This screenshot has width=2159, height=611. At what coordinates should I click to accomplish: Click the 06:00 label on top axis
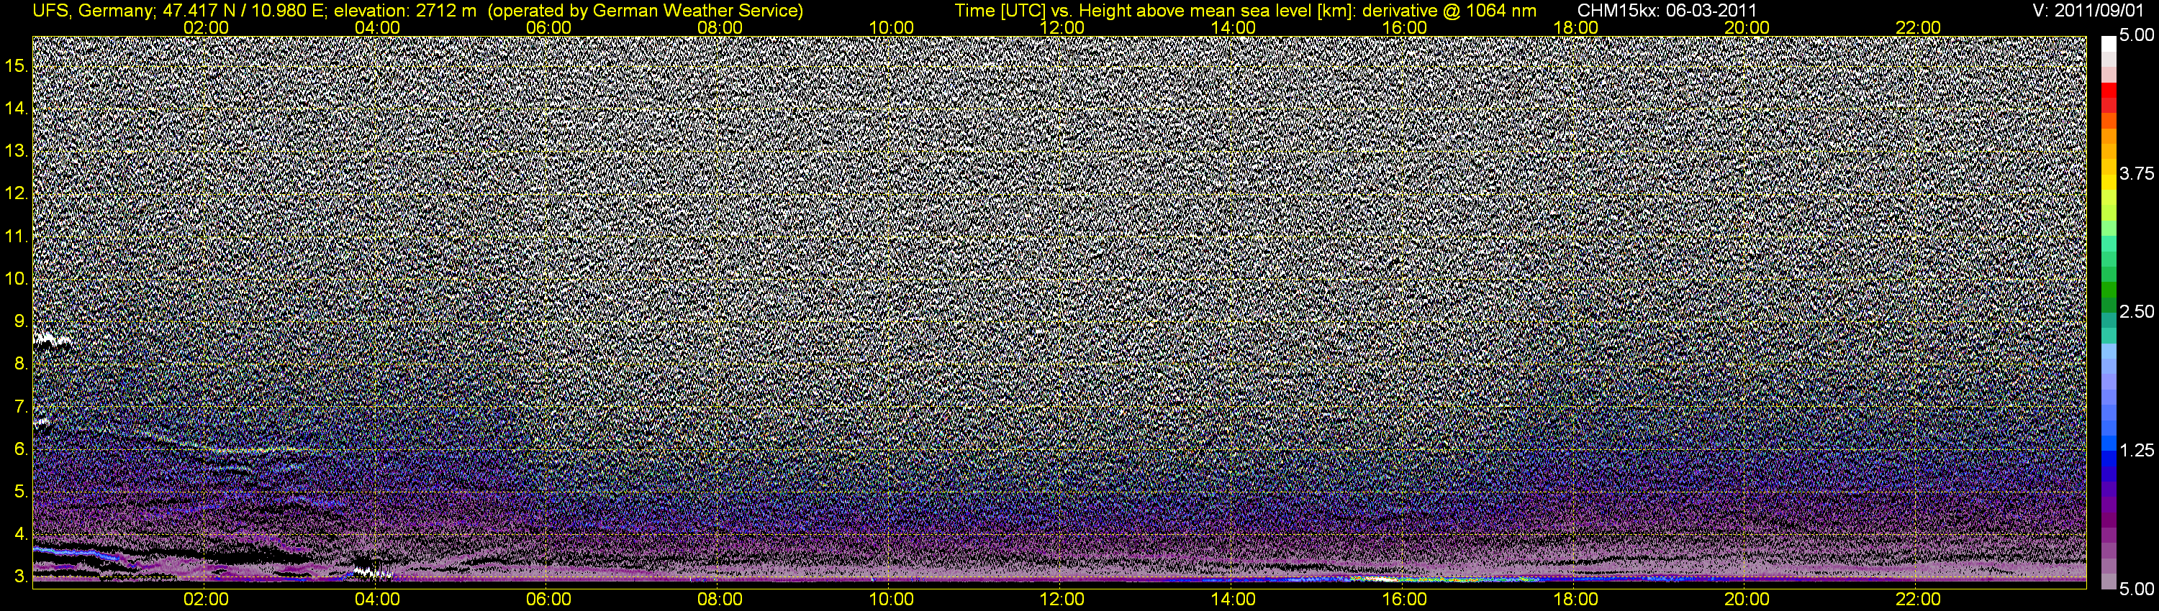[x=548, y=27]
